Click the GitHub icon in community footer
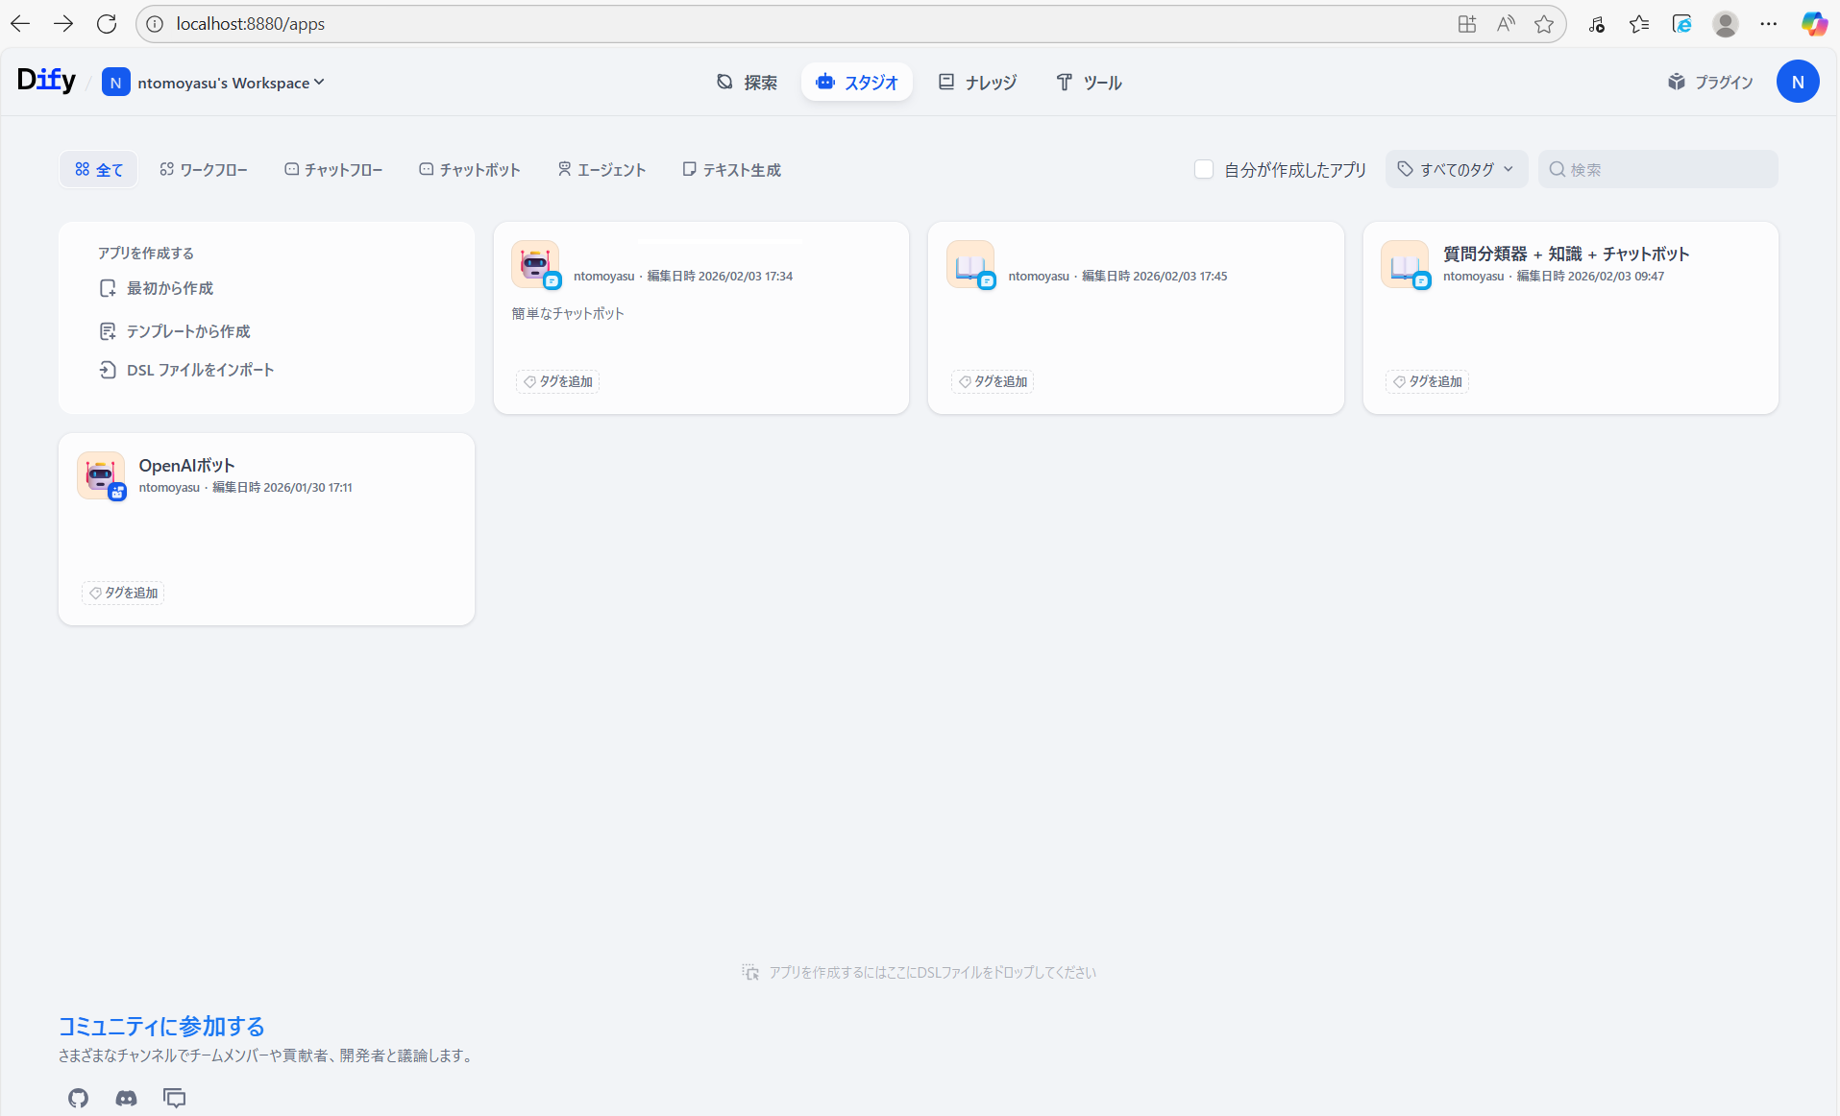The height and width of the screenshot is (1116, 1840). [78, 1098]
